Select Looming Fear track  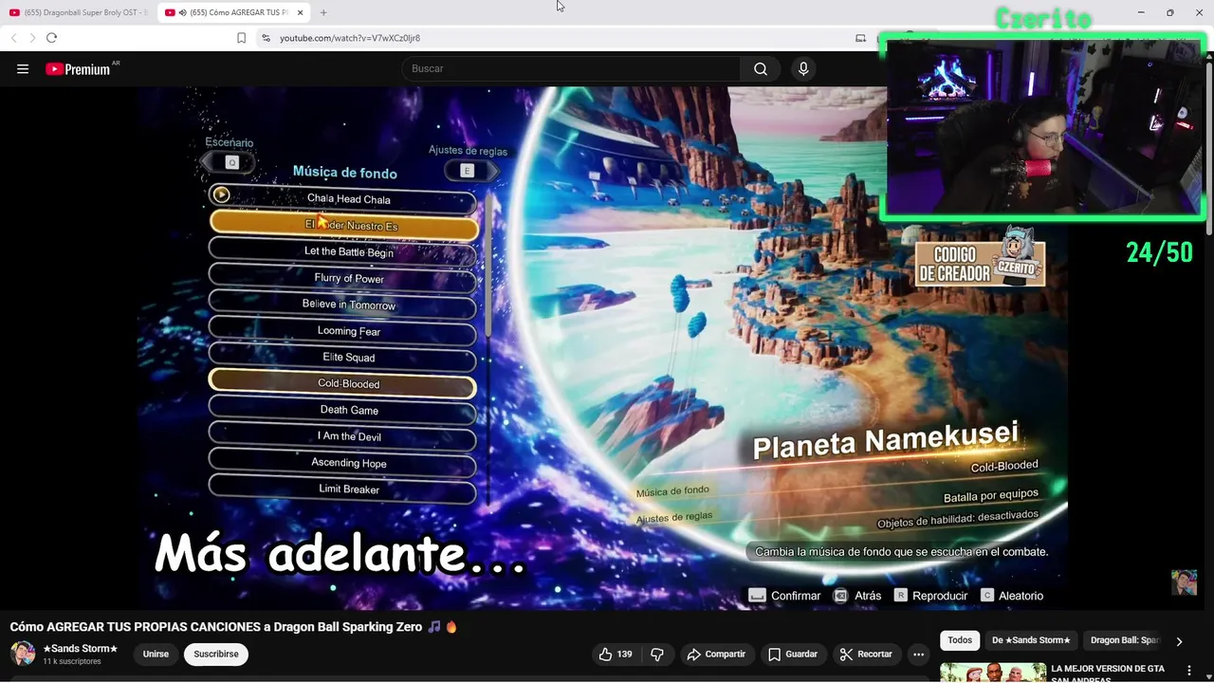point(342,331)
